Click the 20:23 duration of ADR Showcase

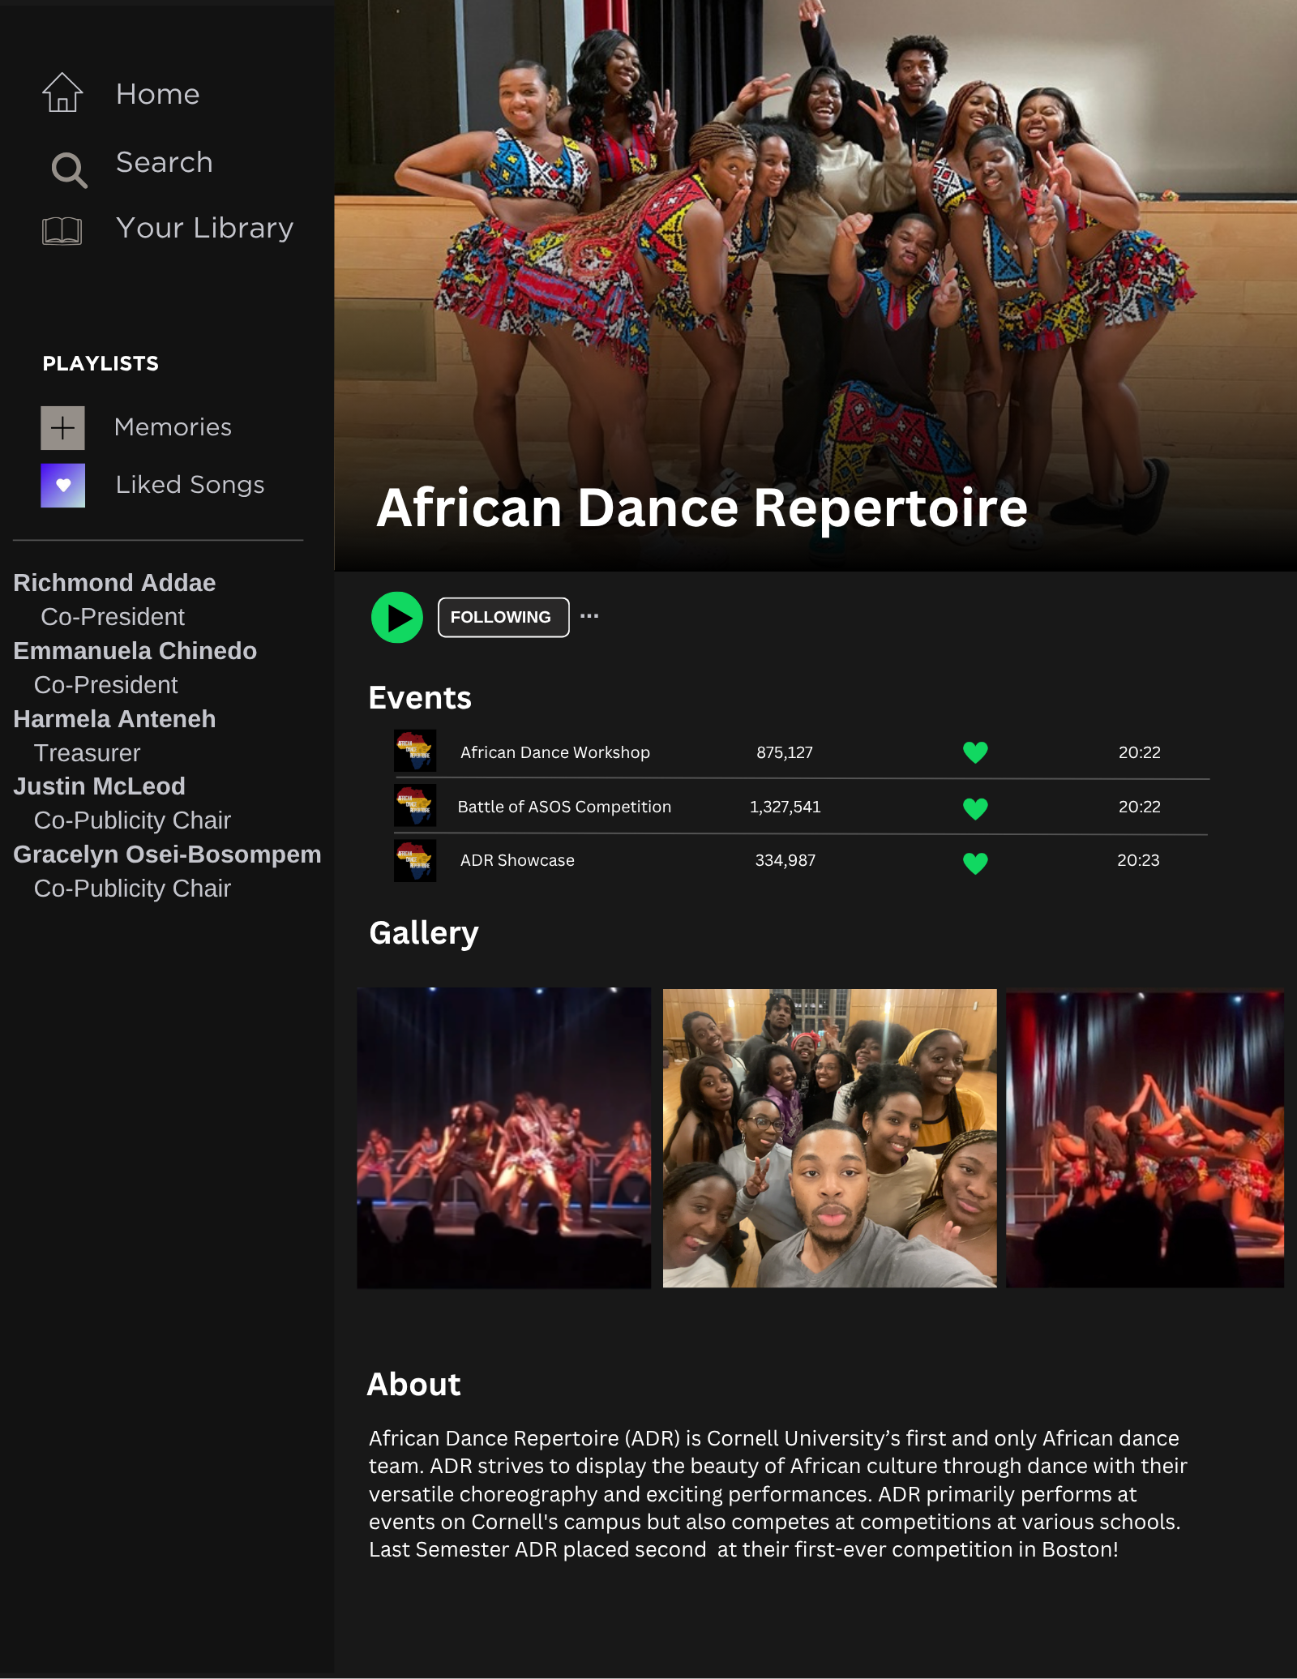(1138, 860)
